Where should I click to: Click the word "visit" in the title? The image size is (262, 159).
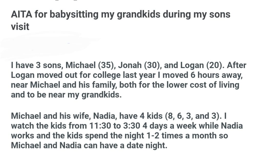[x=20, y=26]
